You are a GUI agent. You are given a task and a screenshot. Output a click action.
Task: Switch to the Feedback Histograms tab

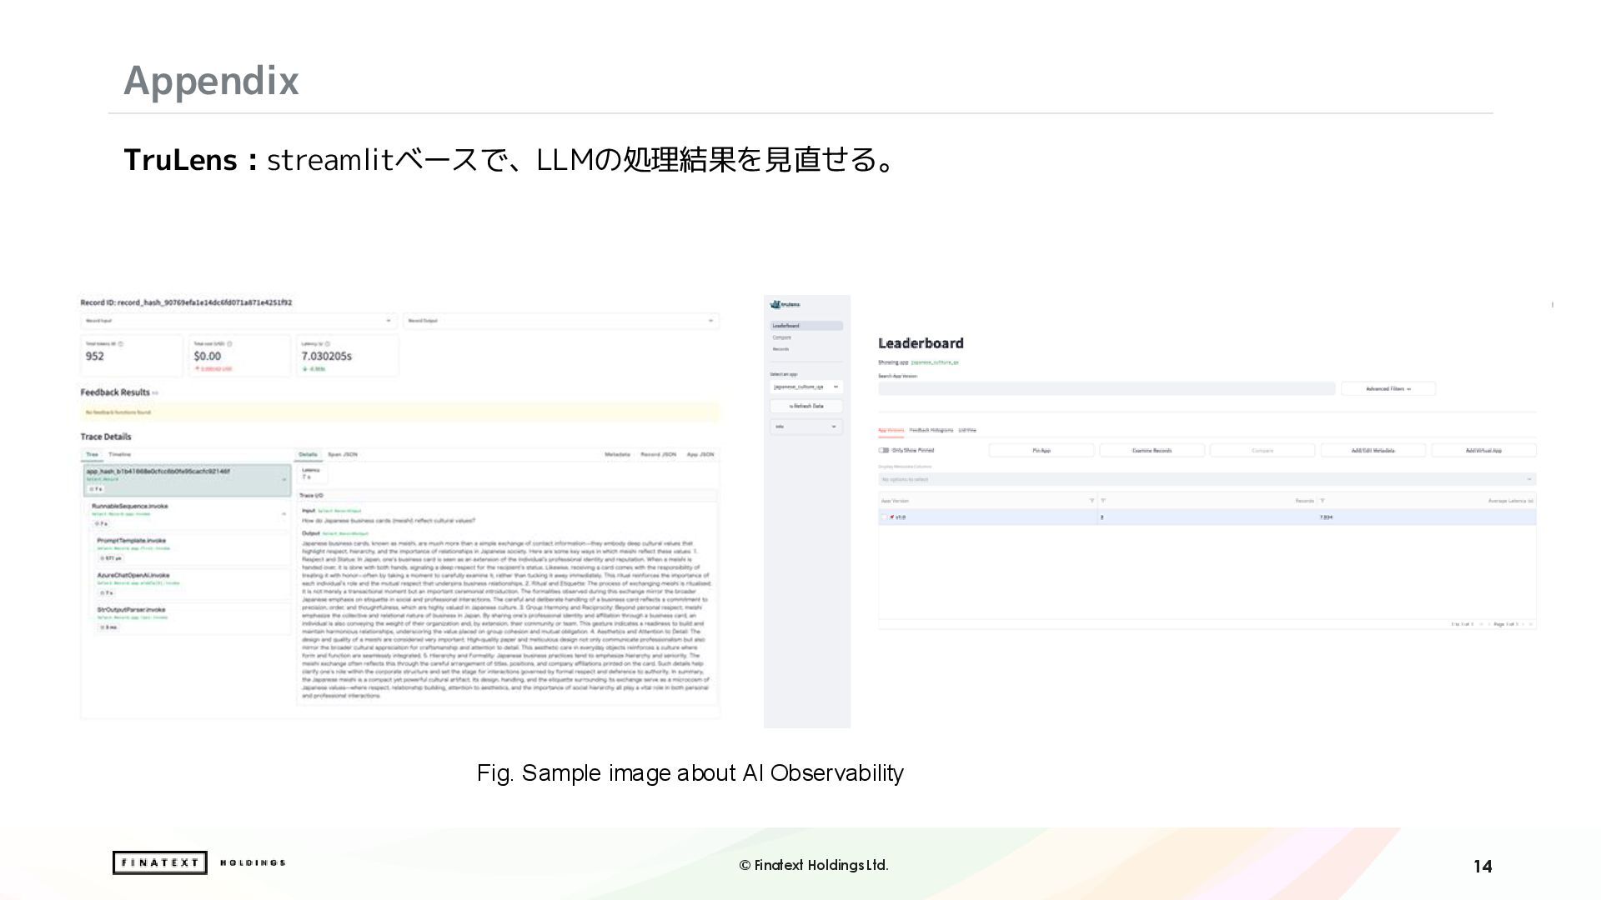(x=931, y=430)
